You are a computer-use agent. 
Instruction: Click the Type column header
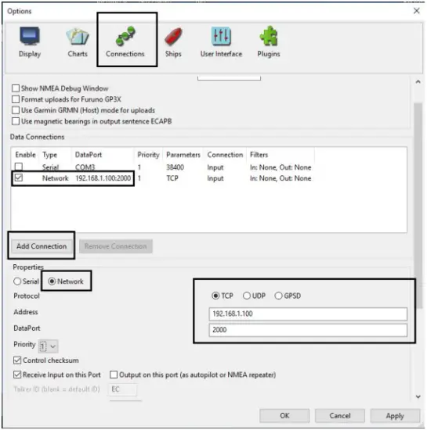click(x=49, y=155)
